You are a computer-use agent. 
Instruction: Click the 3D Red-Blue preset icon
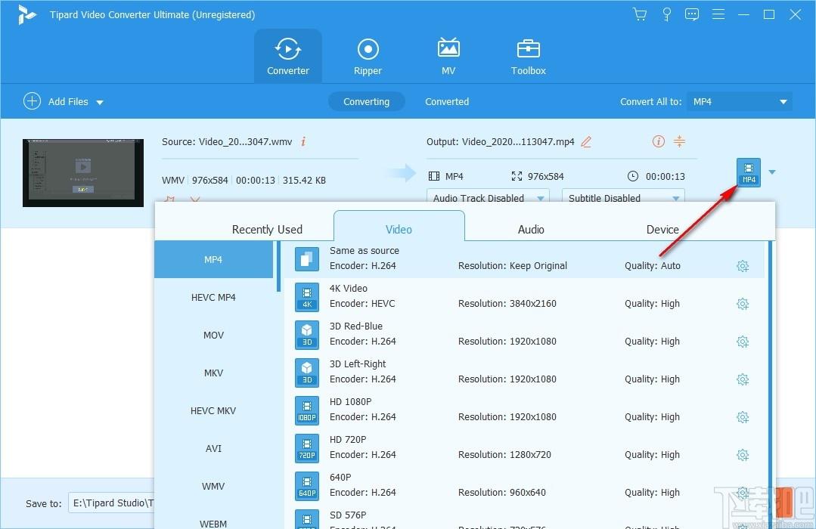point(307,335)
